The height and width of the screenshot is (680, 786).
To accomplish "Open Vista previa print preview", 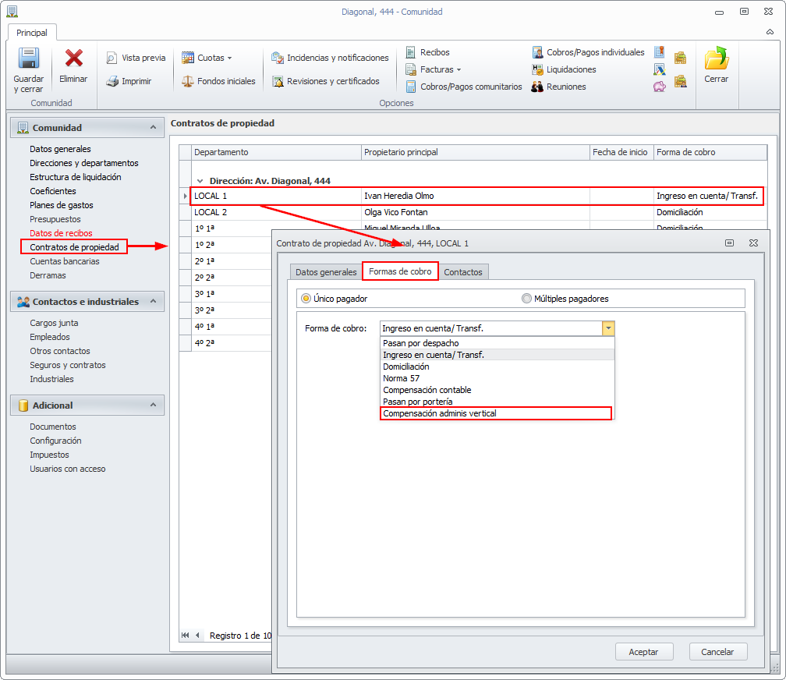I will [136, 58].
